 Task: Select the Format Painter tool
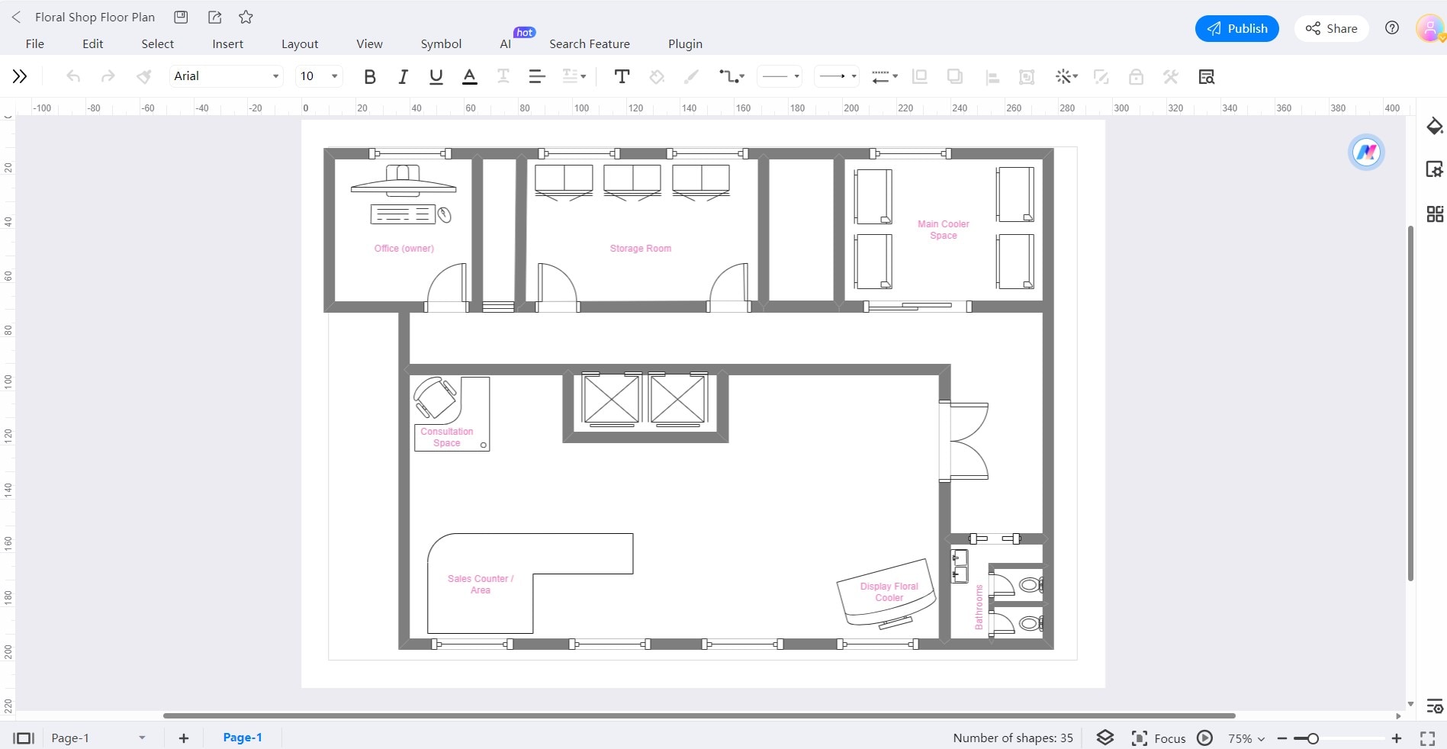pyautogui.click(x=143, y=76)
